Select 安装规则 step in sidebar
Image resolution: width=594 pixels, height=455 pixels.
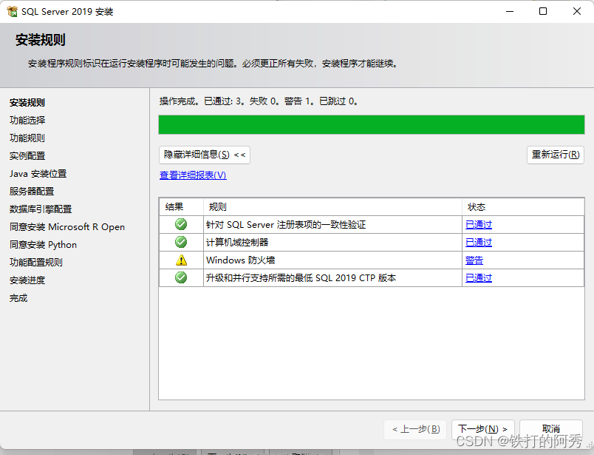pyautogui.click(x=27, y=102)
